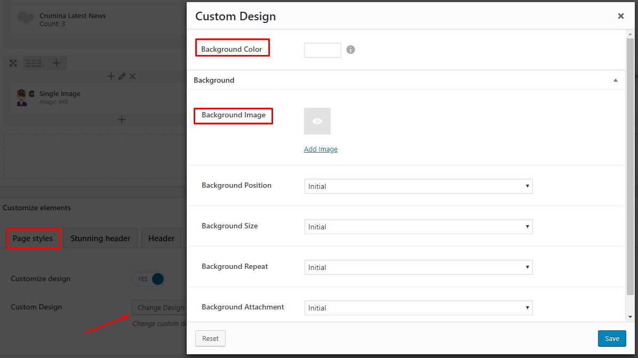Switch to the Page styles tab
The width and height of the screenshot is (638, 358).
[x=33, y=238]
